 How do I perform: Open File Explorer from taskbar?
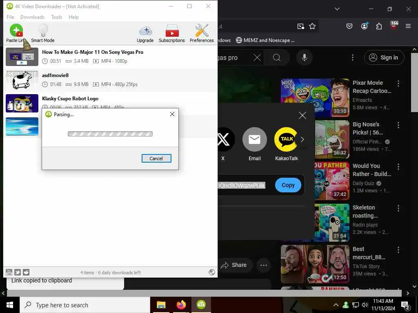tap(161, 305)
